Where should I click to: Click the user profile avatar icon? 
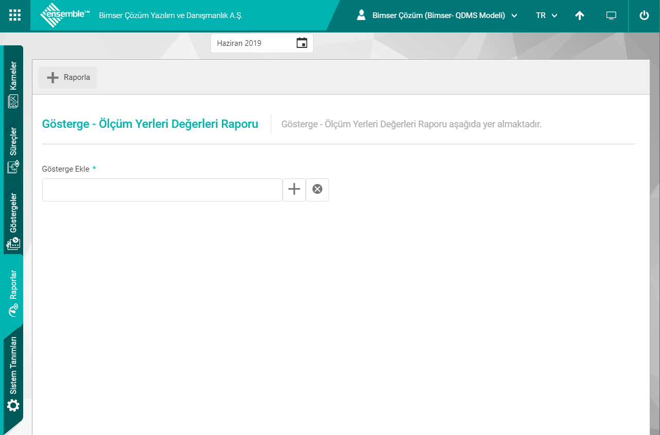361,15
